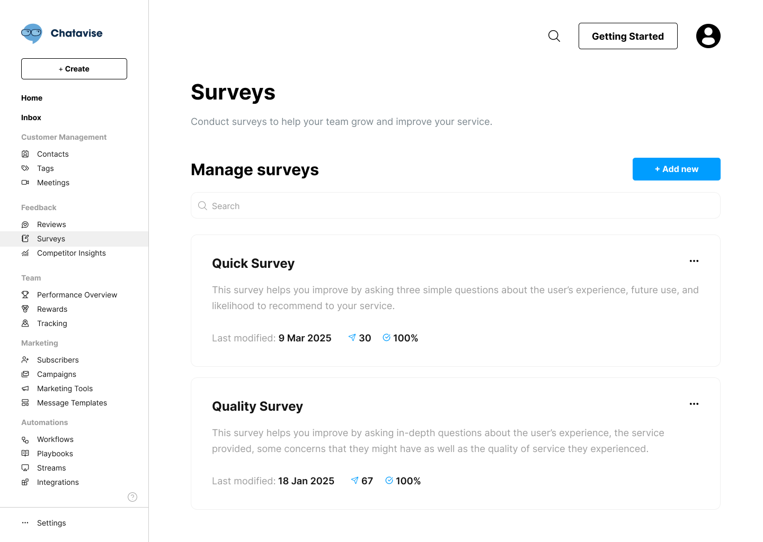Click the Getting Started button
Screen dimensions: 763x542
tap(628, 36)
